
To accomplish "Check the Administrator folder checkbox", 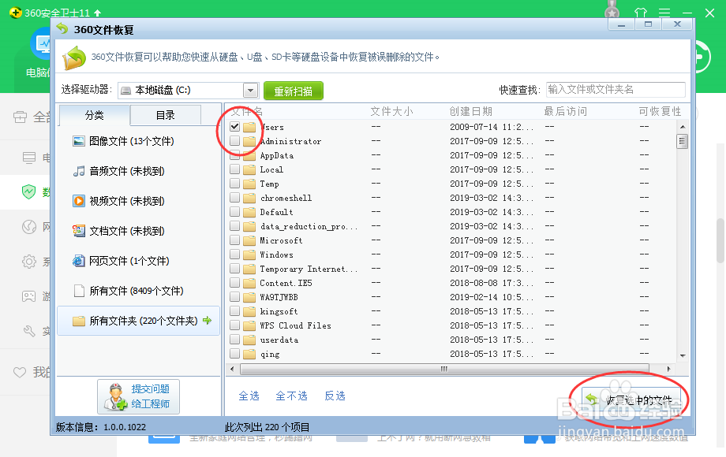I will click(x=234, y=141).
